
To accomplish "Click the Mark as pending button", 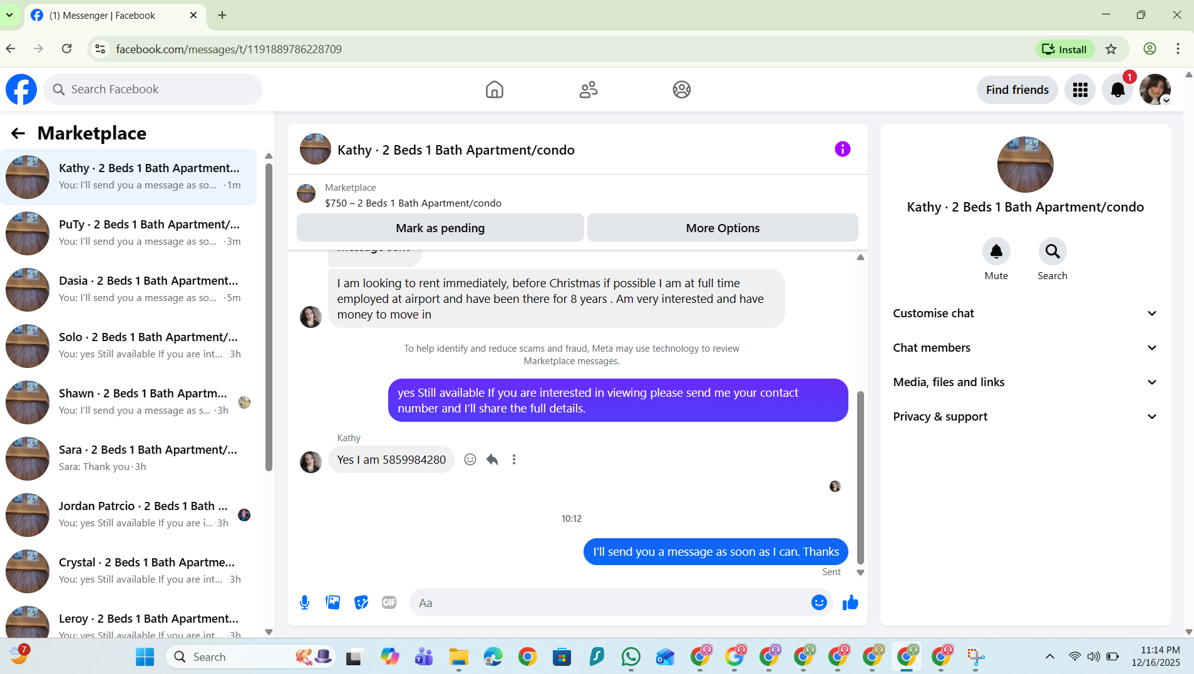I will (x=440, y=228).
